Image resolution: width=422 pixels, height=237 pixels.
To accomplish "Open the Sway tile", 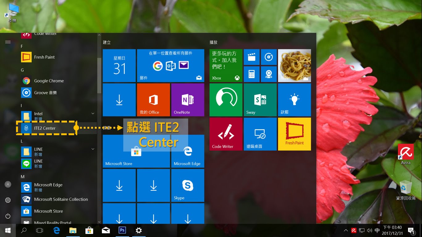I will tap(260, 100).
